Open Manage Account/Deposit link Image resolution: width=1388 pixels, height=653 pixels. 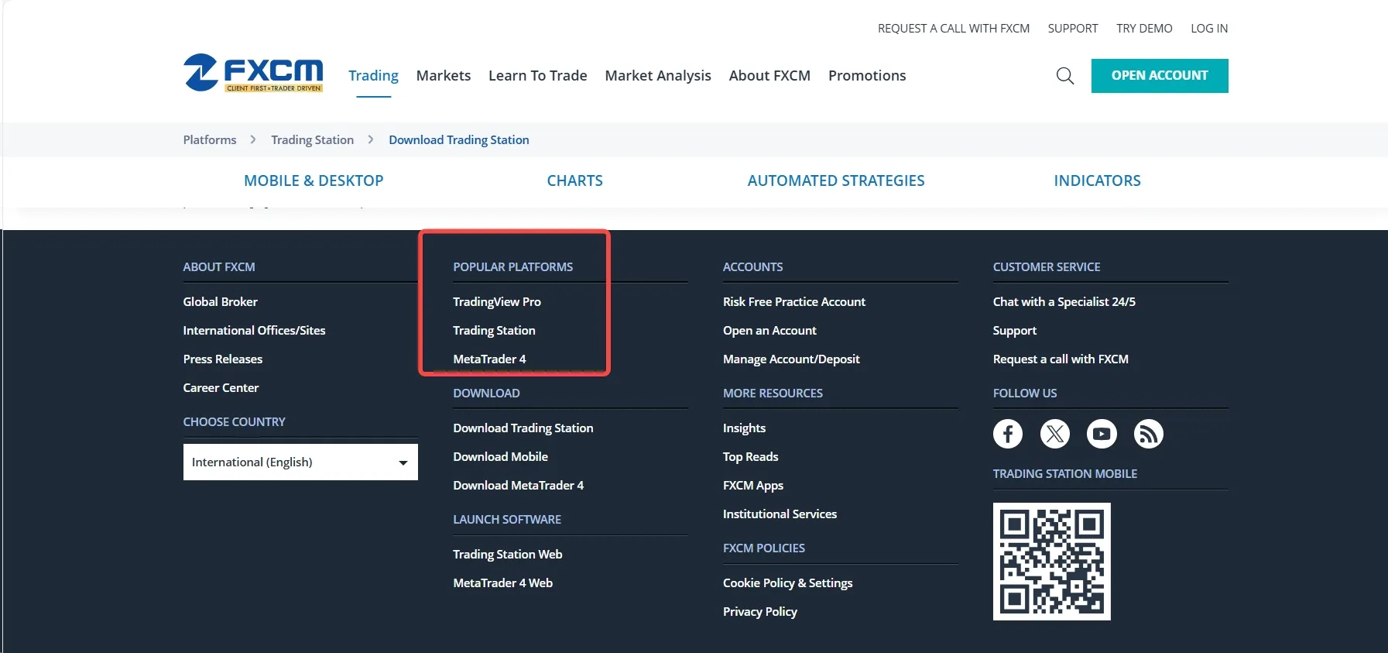coord(791,359)
